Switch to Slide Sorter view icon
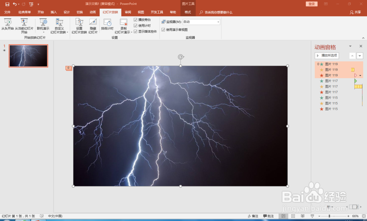 (293, 216)
